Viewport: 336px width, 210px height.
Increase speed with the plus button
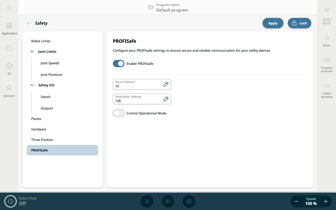[326, 201]
